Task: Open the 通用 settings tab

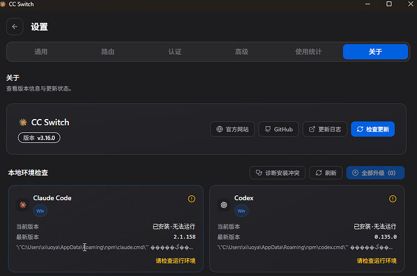Action: [x=40, y=51]
